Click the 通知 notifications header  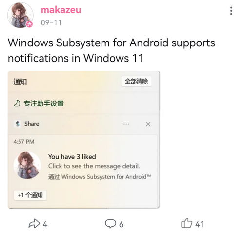pos(20,82)
